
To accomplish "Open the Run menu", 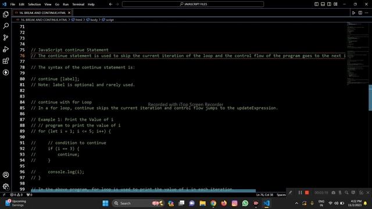I will click(66, 4).
